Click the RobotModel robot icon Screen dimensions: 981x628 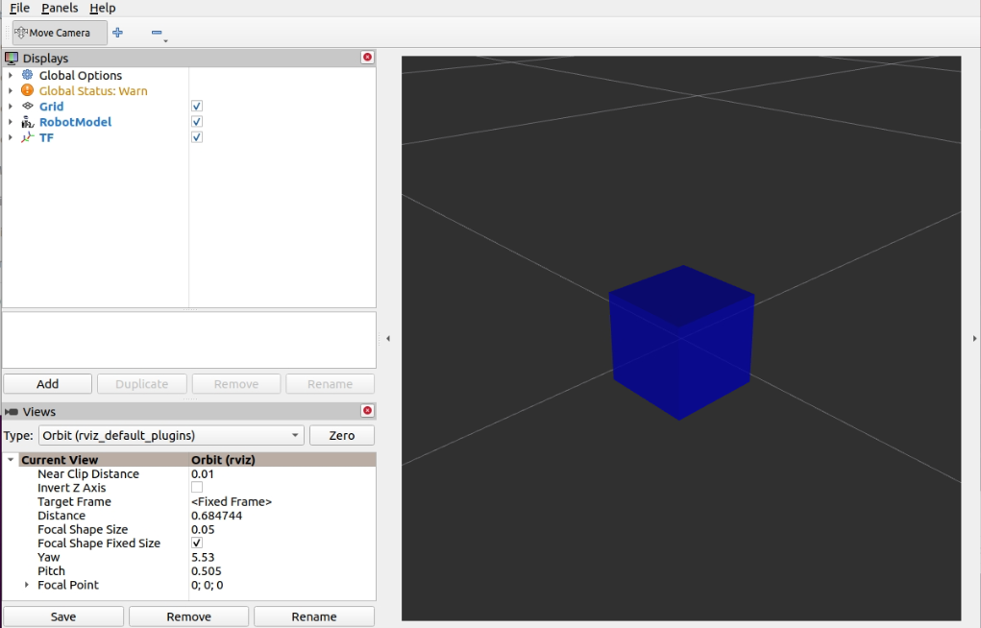tap(28, 121)
